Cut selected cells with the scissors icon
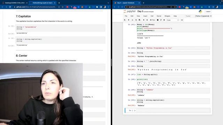 132,20
